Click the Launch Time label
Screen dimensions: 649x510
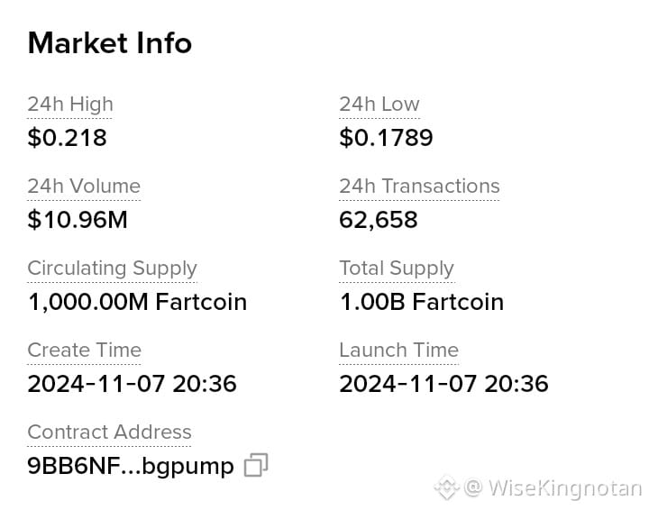click(x=399, y=350)
